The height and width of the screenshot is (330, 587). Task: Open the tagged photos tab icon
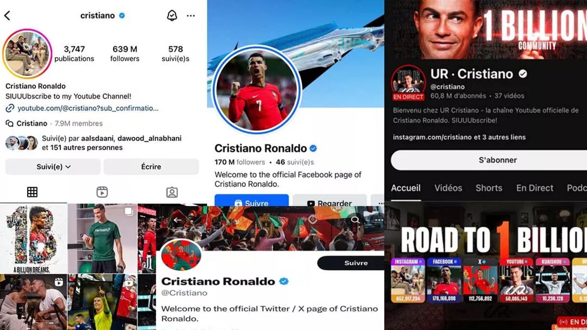click(172, 192)
